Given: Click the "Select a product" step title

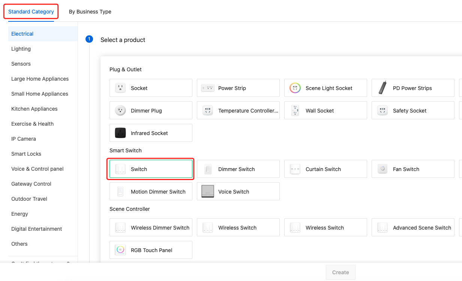Looking at the screenshot, I should [123, 40].
